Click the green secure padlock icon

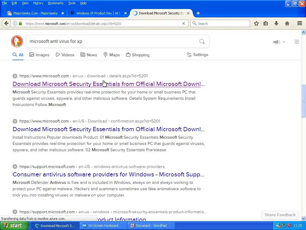click(x=20, y=23)
